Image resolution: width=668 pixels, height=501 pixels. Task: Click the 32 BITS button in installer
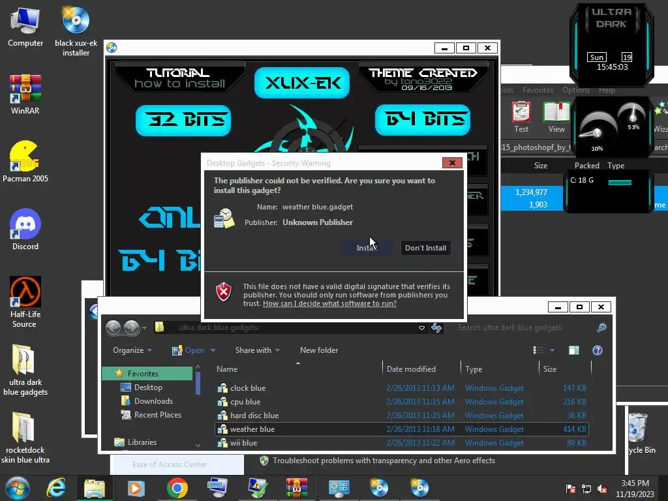click(183, 120)
